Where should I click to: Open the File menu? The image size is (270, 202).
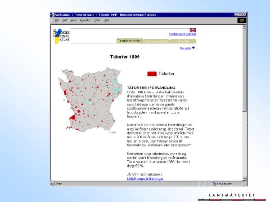(x=57, y=20)
